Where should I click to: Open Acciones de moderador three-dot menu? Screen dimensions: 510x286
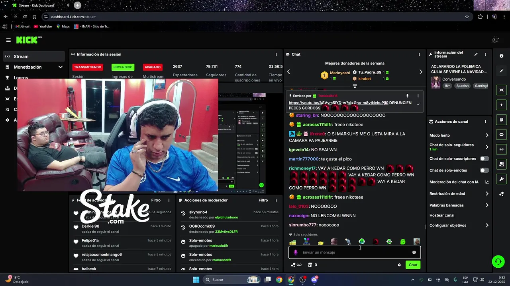(x=276, y=200)
